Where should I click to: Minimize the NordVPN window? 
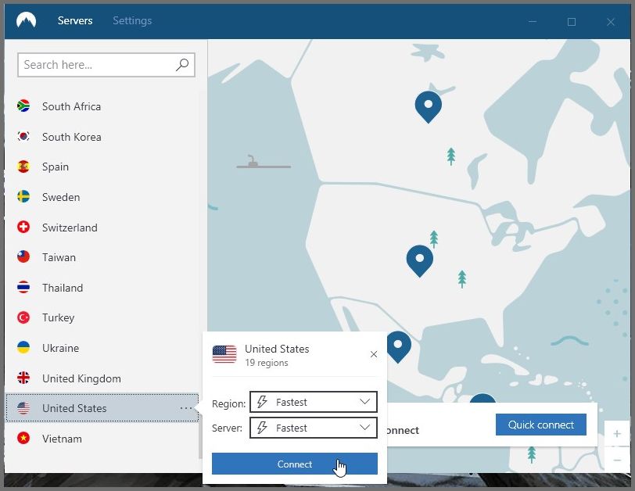pos(533,21)
